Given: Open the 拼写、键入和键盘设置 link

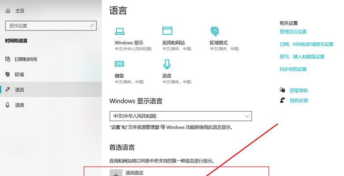Looking at the screenshot, I should 302,57.
